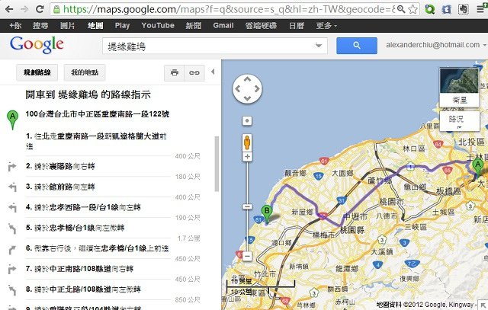Screen dimensions: 488x310
Task: Click the browser address bar URL
Action: click(229, 9)
